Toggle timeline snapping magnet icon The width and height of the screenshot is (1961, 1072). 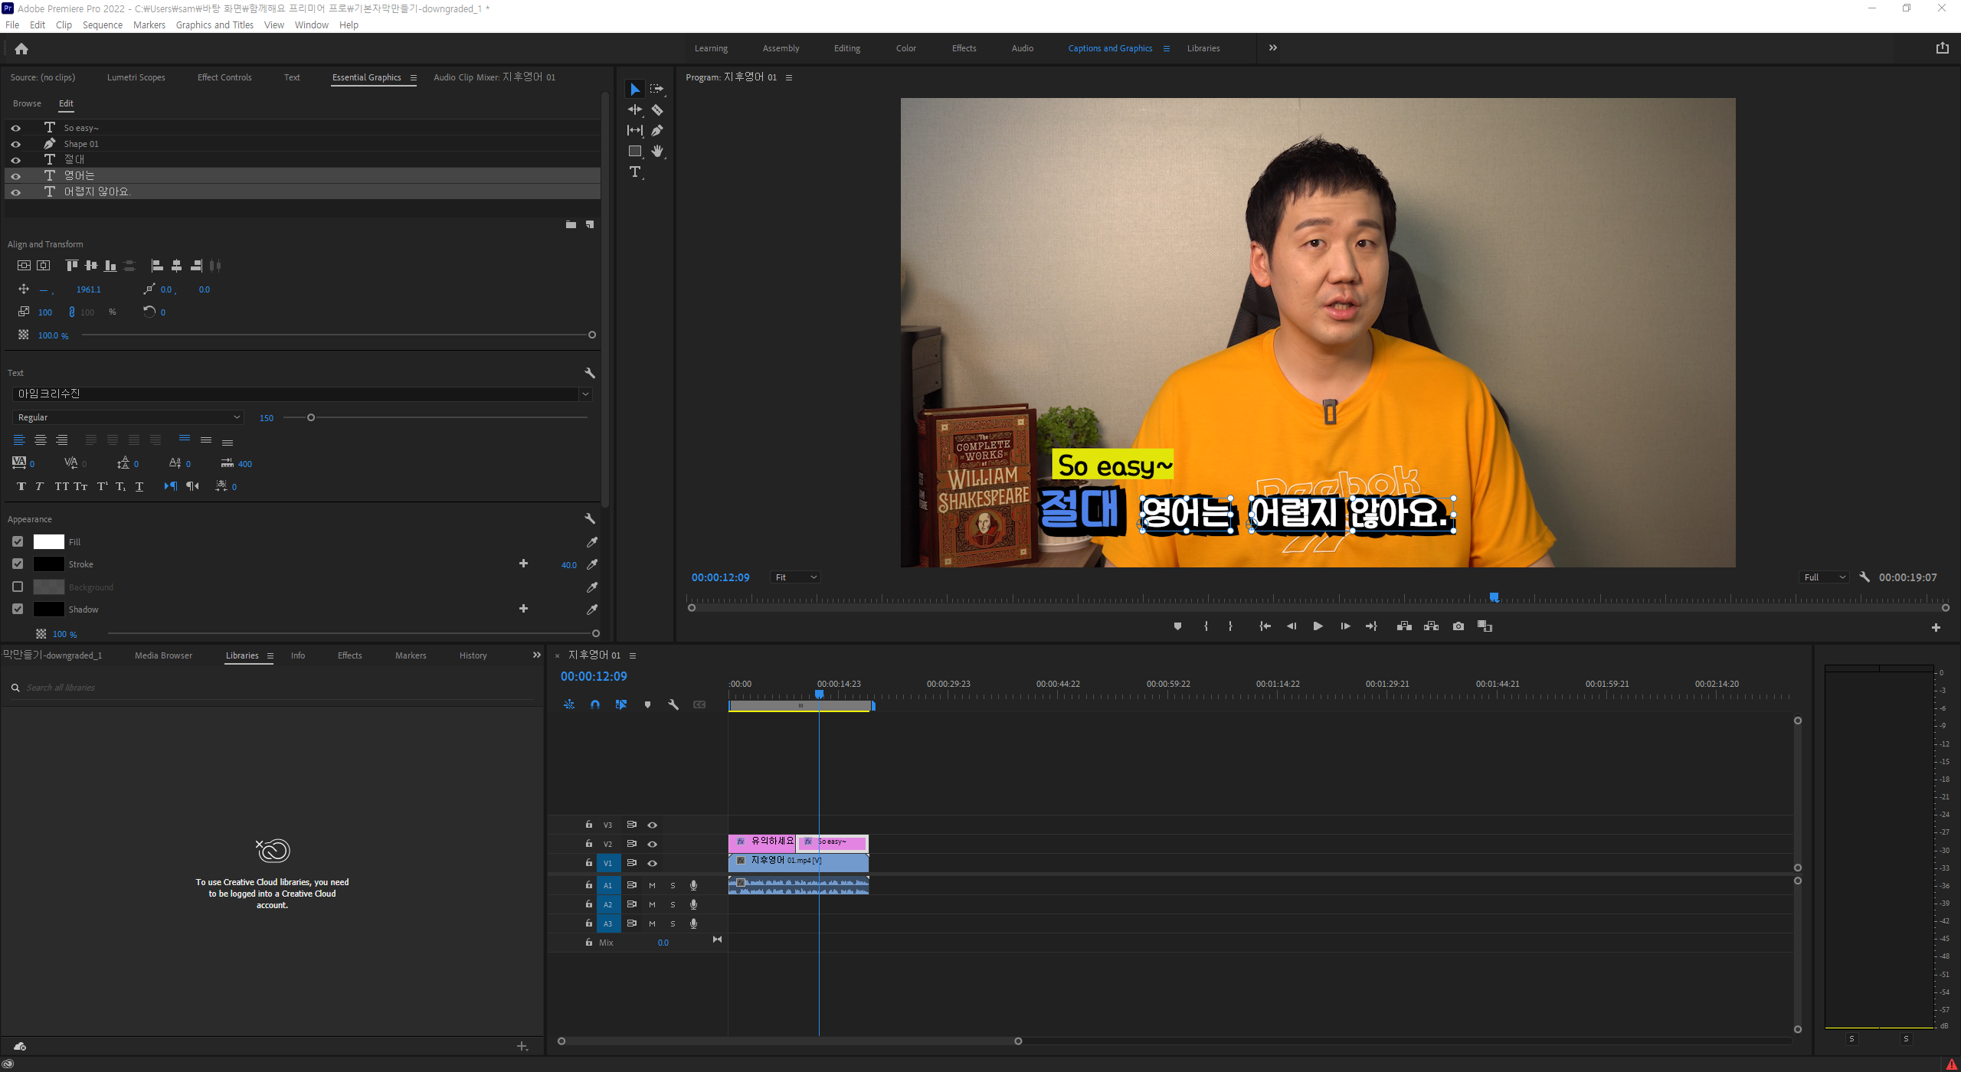595,704
